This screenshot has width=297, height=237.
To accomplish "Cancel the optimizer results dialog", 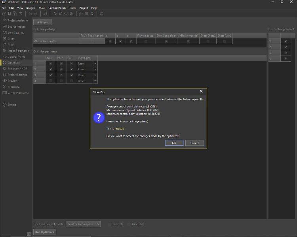I will 194,143.
